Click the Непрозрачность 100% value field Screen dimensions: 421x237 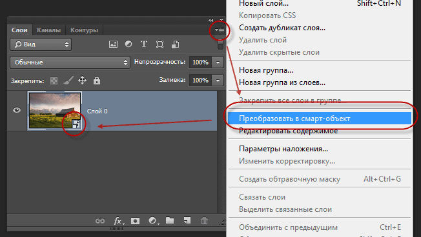(200, 62)
